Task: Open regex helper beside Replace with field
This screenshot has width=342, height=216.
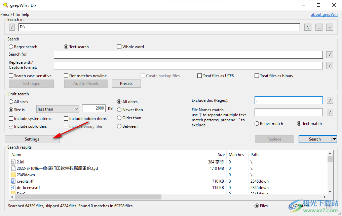Action: click(330, 65)
